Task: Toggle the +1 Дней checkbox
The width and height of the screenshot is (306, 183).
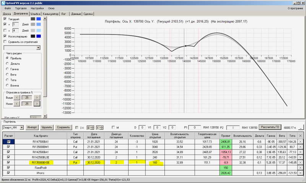Action: 5,24
